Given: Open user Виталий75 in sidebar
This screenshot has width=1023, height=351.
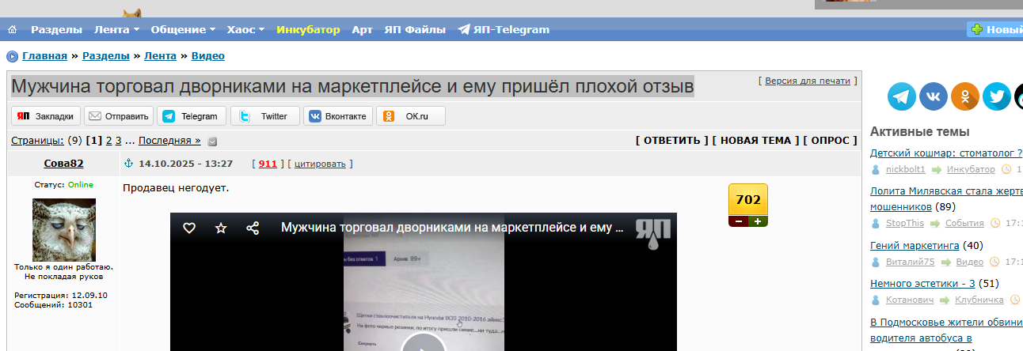Looking at the screenshot, I should (x=911, y=262).
